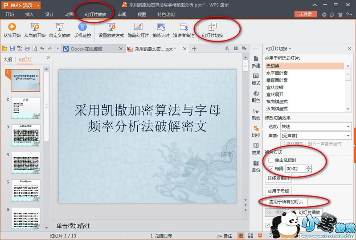The height and width of the screenshot is (240, 356).
Task: Add a new document tab with plus icon
Action: coord(194,49)
